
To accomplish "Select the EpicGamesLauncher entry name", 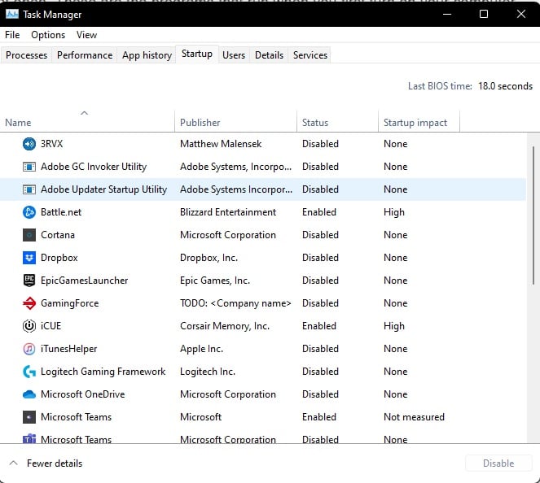I will coord(85,281).
